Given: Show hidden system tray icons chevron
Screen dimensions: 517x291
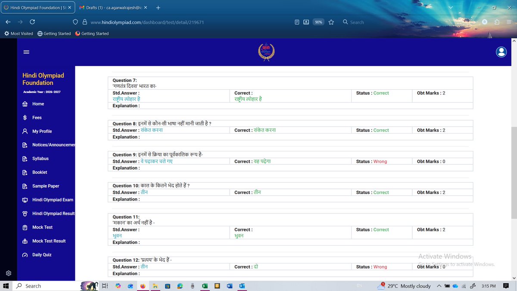Looking at the screenshot, I should (x=439, y=286).
